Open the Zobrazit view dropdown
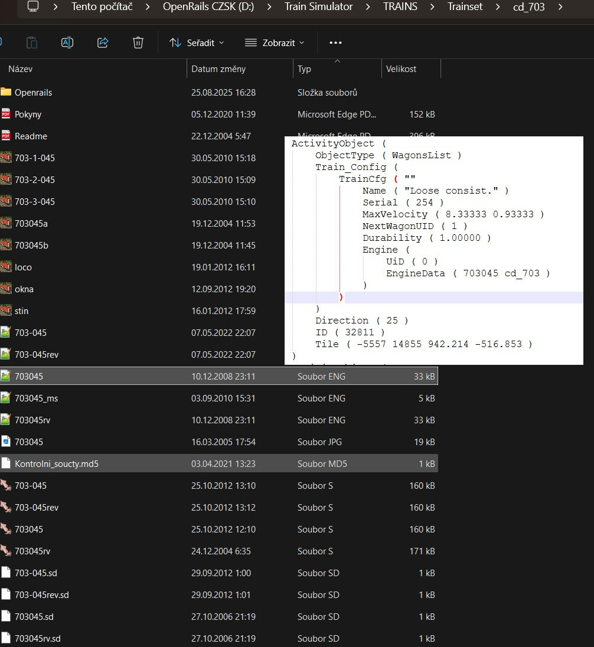Screen dimensions: 594x647 [x=275, y=43]
